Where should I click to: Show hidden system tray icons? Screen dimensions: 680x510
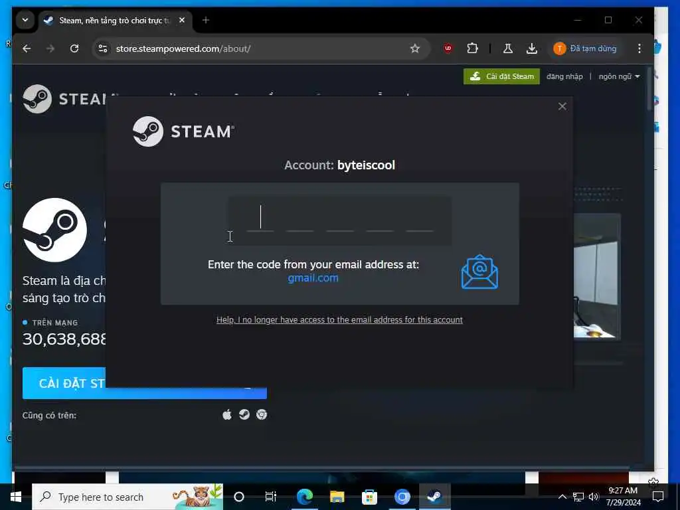click(562, 497)
